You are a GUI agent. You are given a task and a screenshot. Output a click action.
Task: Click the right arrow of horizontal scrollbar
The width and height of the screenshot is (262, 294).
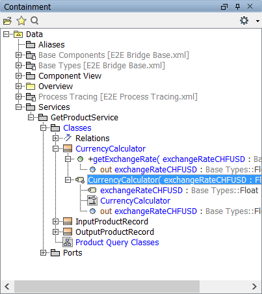[x=255, y=286]
